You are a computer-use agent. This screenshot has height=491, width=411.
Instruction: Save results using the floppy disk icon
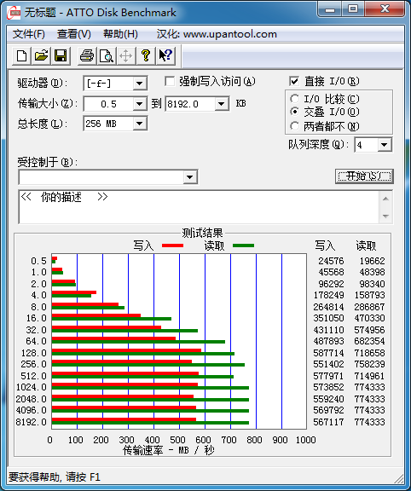[61, 56]
